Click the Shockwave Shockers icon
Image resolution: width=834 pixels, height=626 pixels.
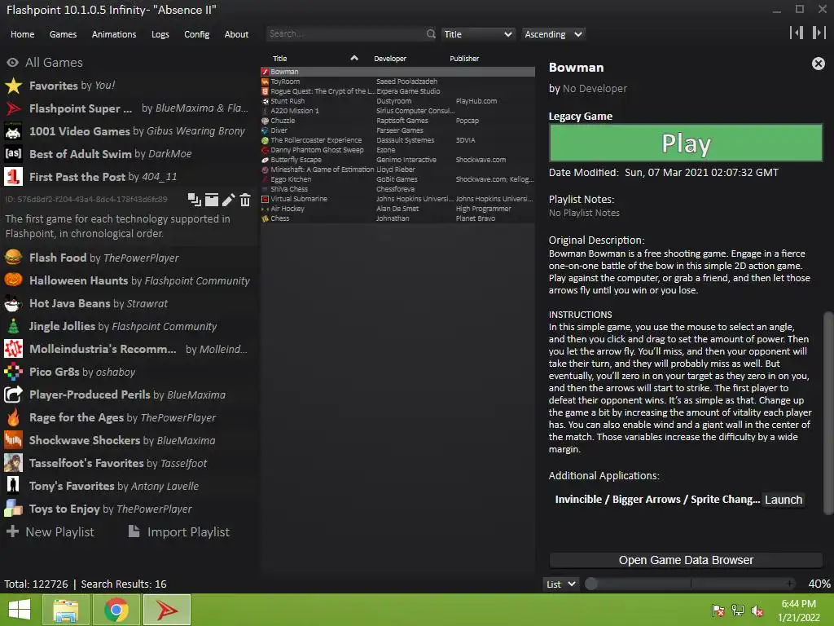(13, 440)
